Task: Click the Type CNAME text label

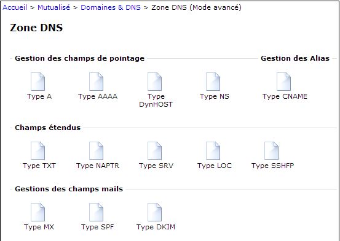Action: pyautogui.click(x=285, y=96)
